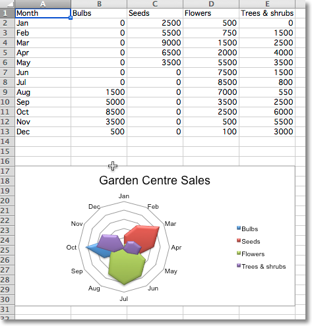Select the Month header cell

click(x=43, y=13)
